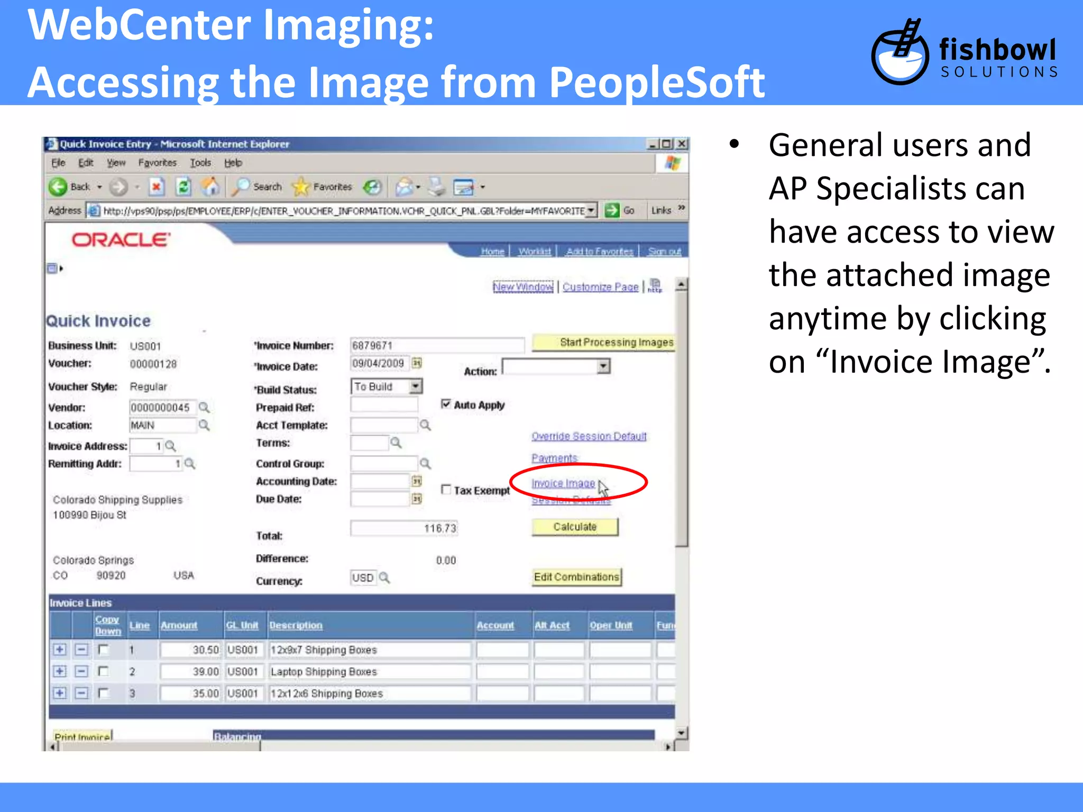Open the Favorites menu
1083x812 pixels.
pos(158,163)
